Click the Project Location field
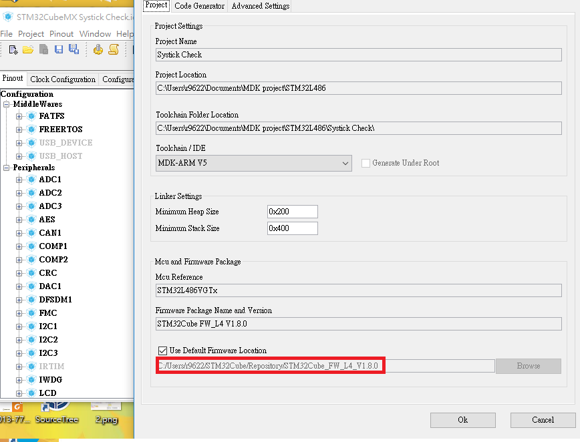Image resolution: width=580 pixels, height=442 pixels. click(x=358, y=88)
